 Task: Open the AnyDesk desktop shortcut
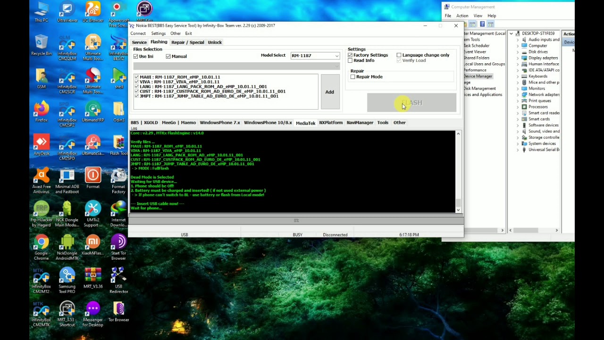(x=41, y=145)
